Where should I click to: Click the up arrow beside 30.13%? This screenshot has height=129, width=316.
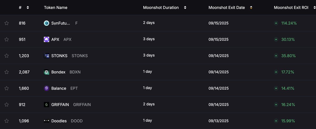[x=276, y=39]
